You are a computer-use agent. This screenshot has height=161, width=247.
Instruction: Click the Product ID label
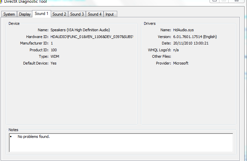39,50
